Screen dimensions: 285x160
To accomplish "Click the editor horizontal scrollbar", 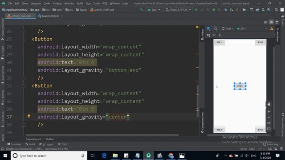I will pos(102,135).
